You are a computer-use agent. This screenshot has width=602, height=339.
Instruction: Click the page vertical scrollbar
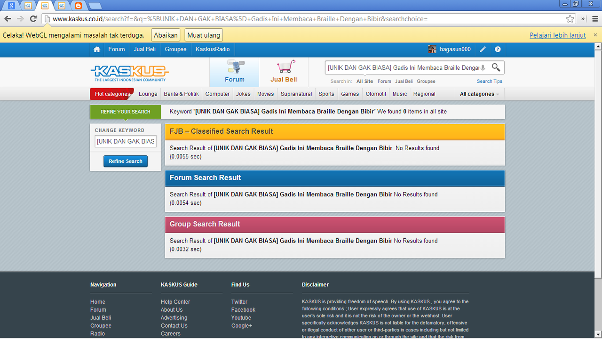598,160
